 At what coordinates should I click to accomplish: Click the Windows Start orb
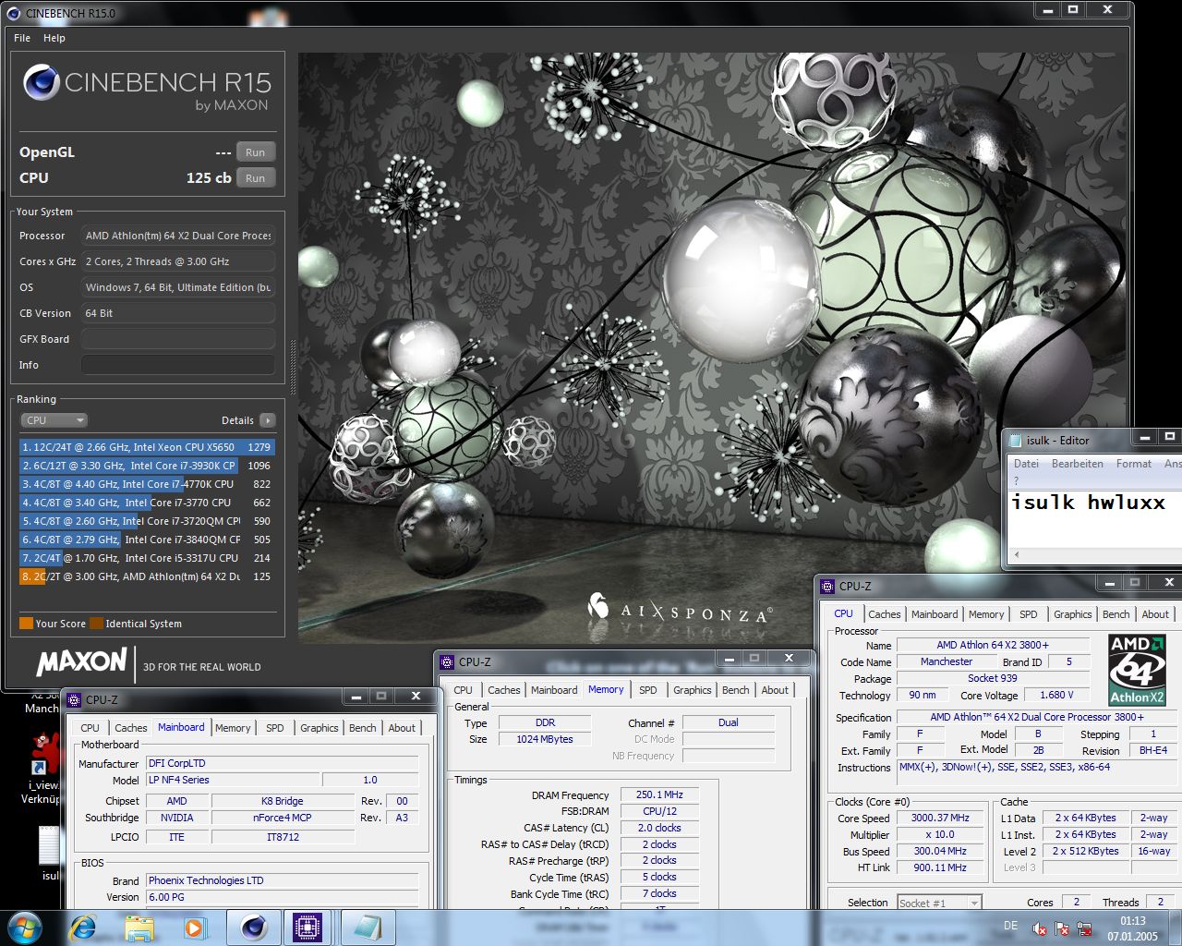pos(25,927)
